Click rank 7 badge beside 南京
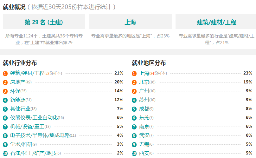256x158 pixels. coord(134,127)
